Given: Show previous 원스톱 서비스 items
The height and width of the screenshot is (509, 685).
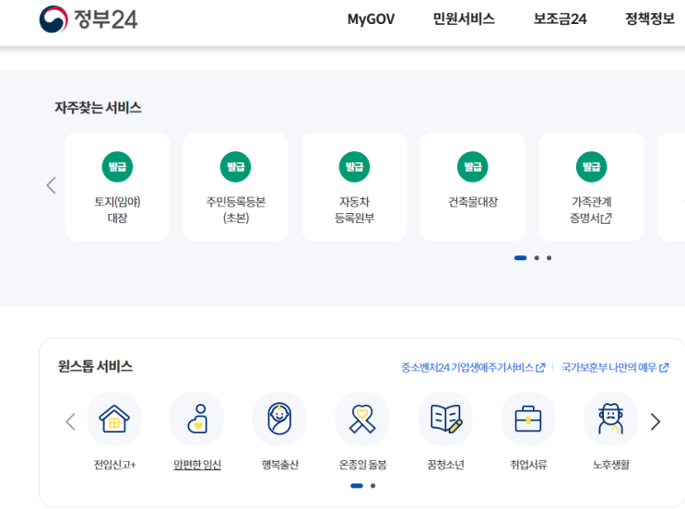Looking at the screenshot, I should pyautogui.click(x=70, y=421).
